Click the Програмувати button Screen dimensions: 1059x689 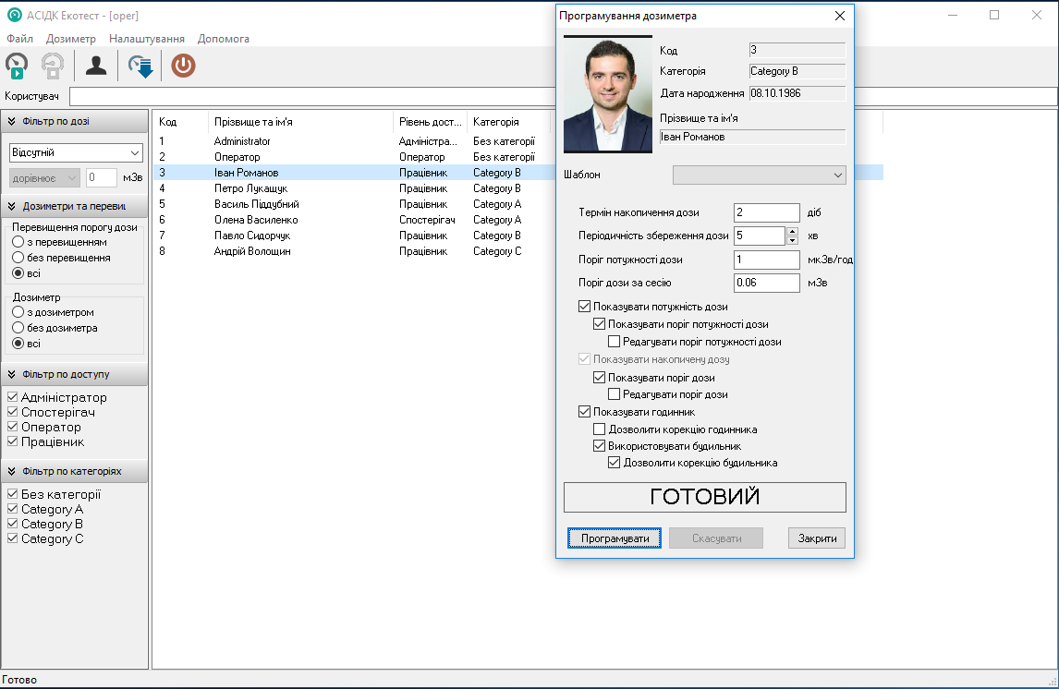(x=615, y=538)
